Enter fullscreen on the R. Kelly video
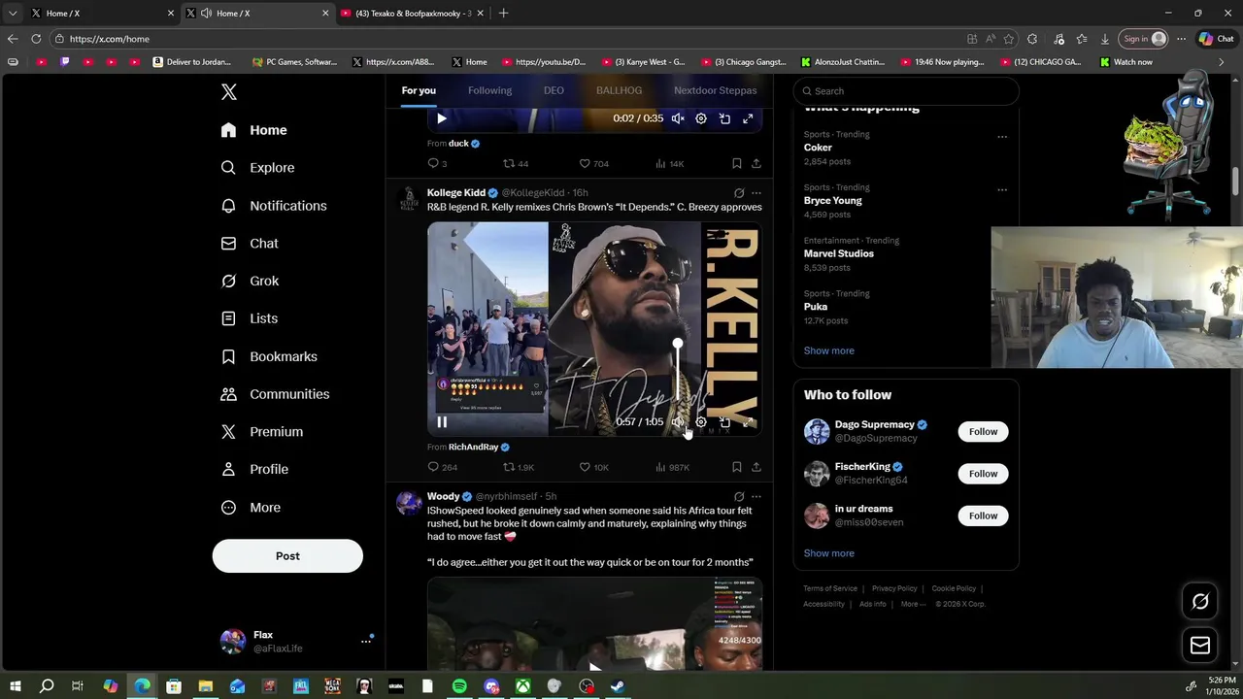Screen dimensions: 1243x699 tap(748, 422)
